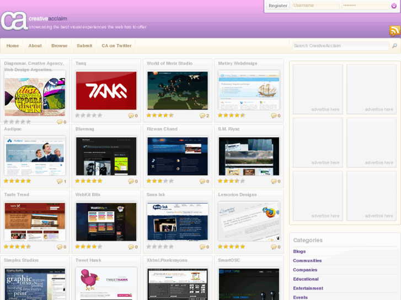Open comments bubble for Sans Ink
Screen dimensions: 401x300
pos(202,247)
